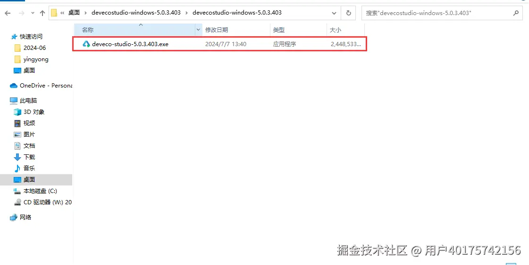529x265 pixels.
Task: Select 此电脑 in navigation pane
Action: (28, 100)
